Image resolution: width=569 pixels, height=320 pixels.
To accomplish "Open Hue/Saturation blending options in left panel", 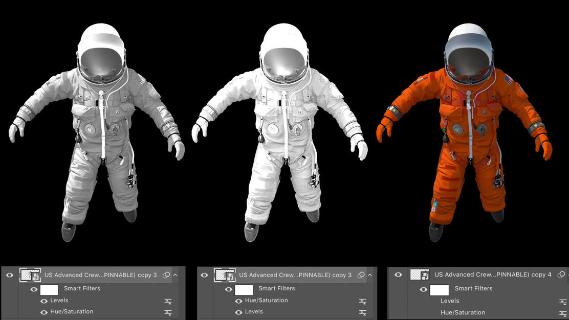I will (x=168, y=312).
